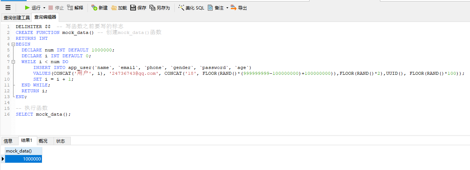
Task: Click DECLARE i INT DEFAULT 0 line
Action: (56, 56)
